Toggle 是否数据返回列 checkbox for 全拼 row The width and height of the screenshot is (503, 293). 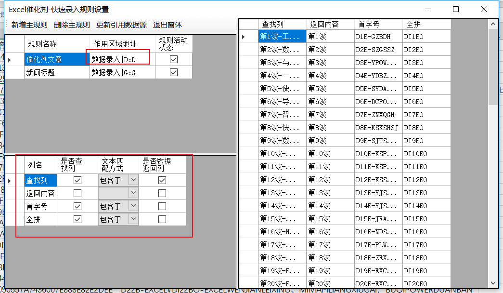[x=162, y=219]
